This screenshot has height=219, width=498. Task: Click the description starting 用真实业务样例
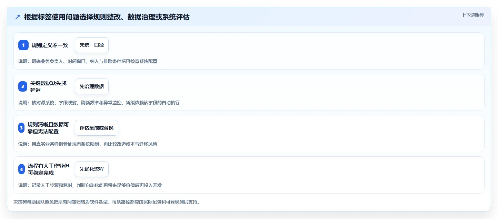[88, 144]
